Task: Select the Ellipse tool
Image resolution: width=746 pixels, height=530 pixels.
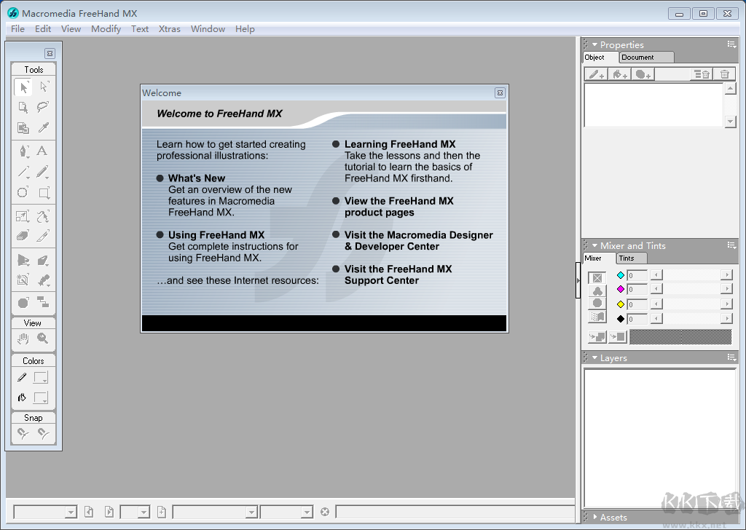Action: pos(23,192)
